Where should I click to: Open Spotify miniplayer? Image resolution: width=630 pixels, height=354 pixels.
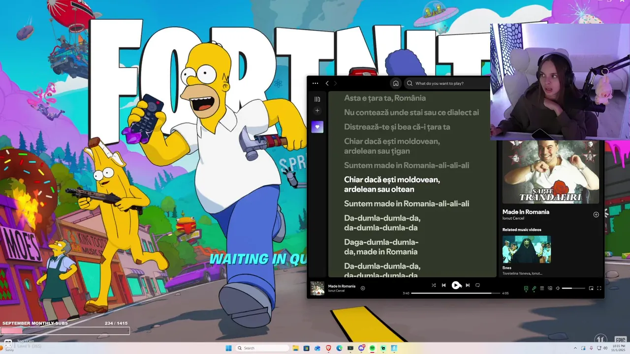[x=591, y=288]
